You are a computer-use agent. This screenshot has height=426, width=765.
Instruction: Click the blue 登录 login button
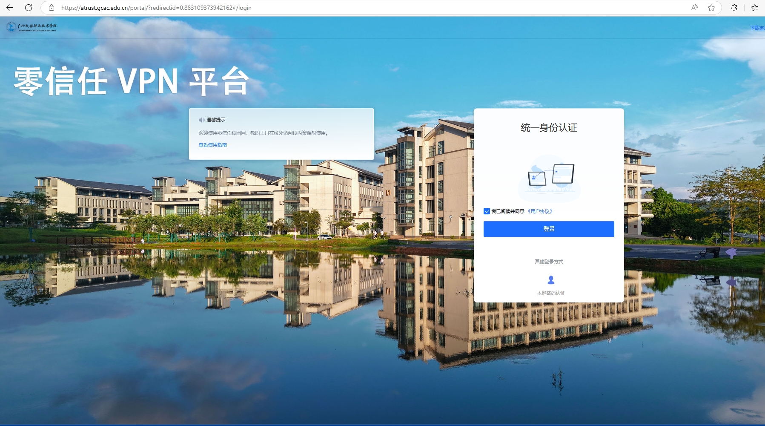click(x=549, y=229)
